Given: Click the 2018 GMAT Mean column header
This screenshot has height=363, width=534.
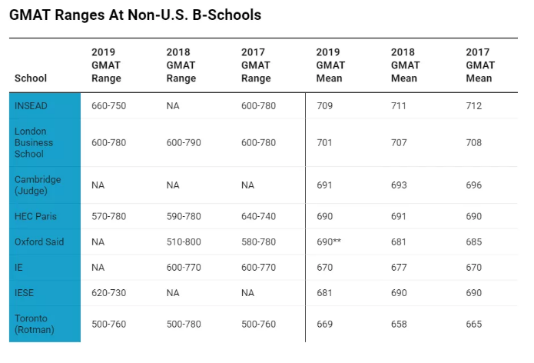Looking at the screenshot, I should tap(404, 65).
